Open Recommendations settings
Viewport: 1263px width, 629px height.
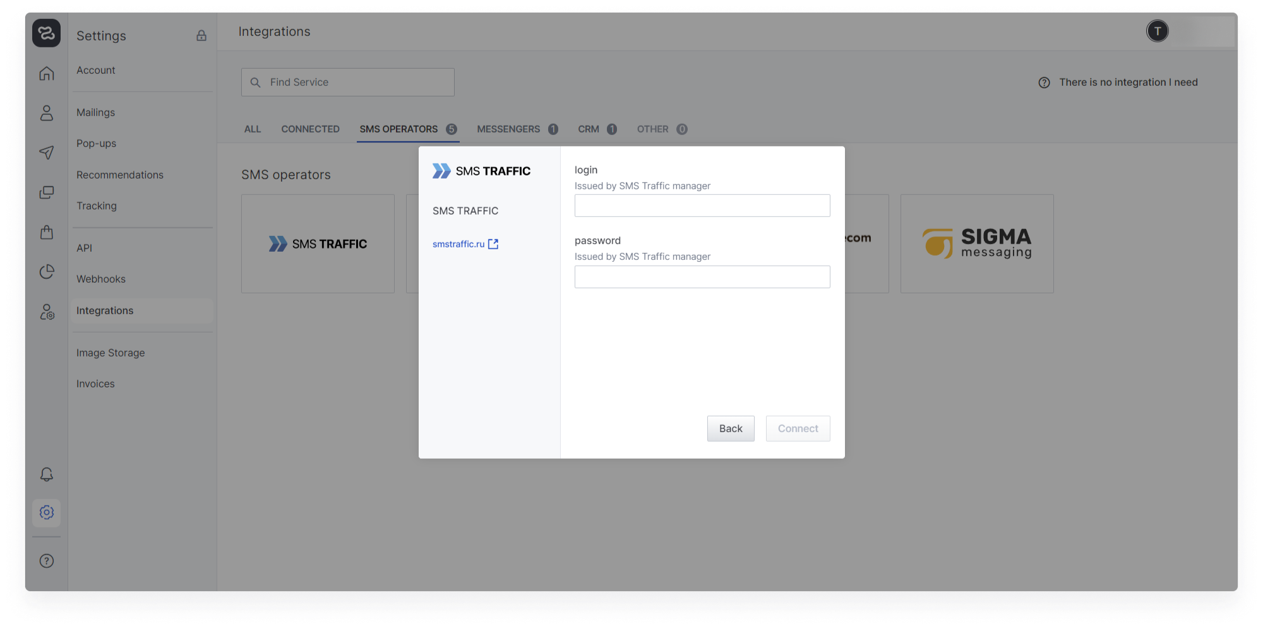120,175
